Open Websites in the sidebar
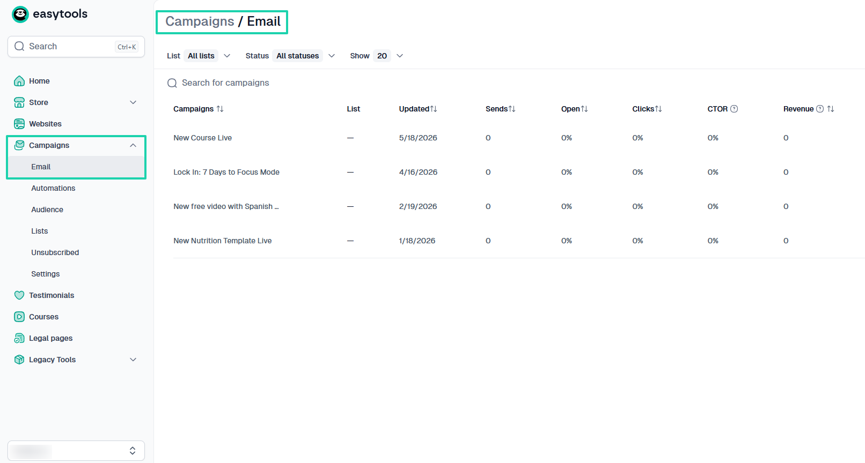865x463 pixels. pos(45,124)
